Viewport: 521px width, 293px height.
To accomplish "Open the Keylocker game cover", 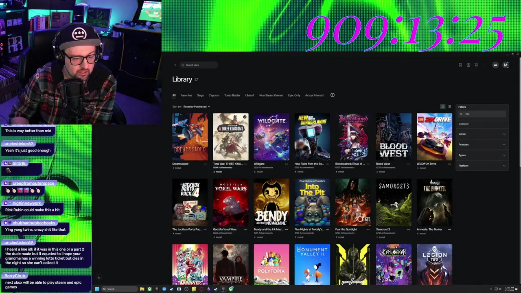I will [x=394, y=265].
